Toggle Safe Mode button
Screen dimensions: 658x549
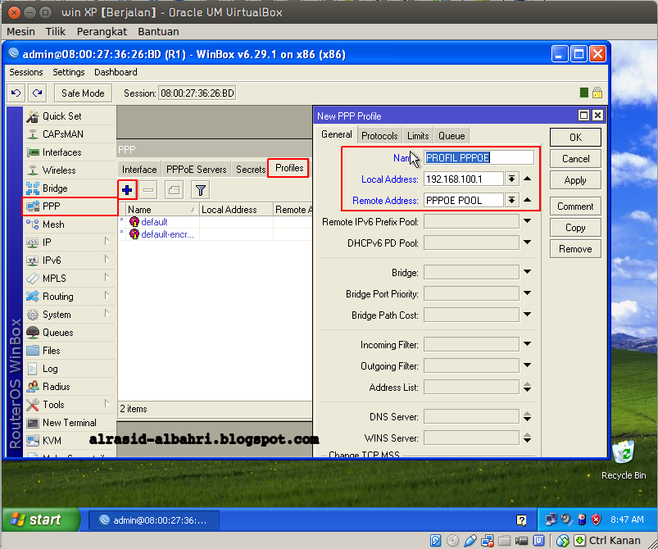click(83, 93)
